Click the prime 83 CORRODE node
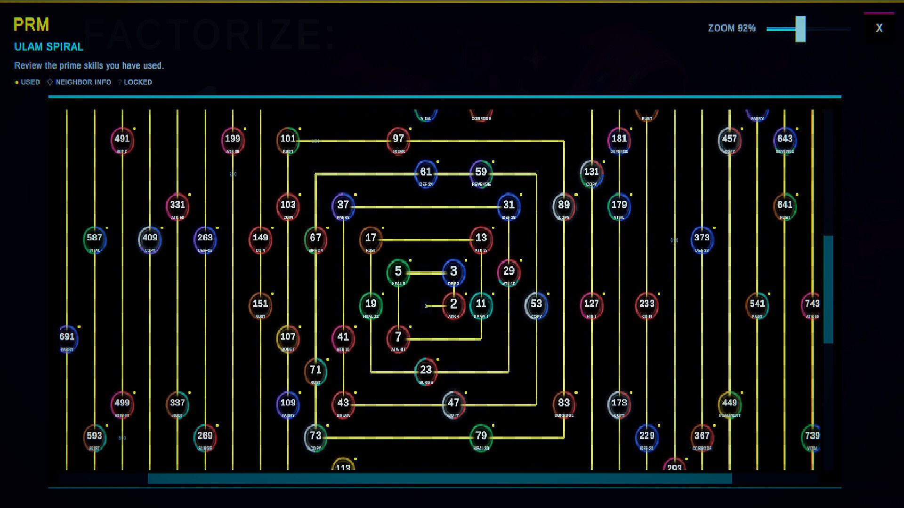This screenshot has height=508, width=904. (564, 404)
